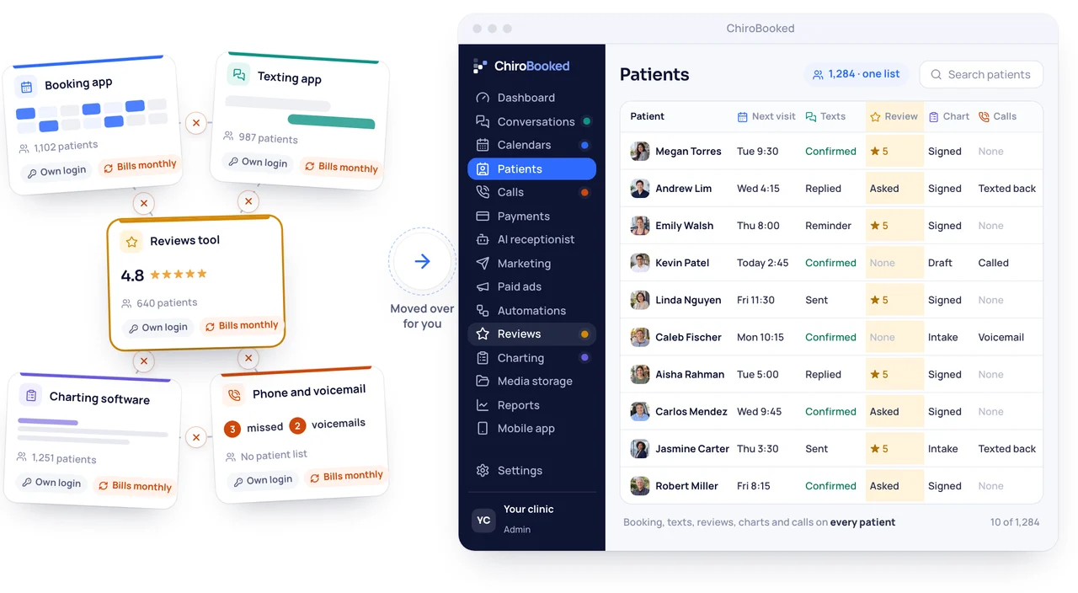Click Own login on Phone and voicemail card
Screen dimensions: 1078x593
coord(263,480)
